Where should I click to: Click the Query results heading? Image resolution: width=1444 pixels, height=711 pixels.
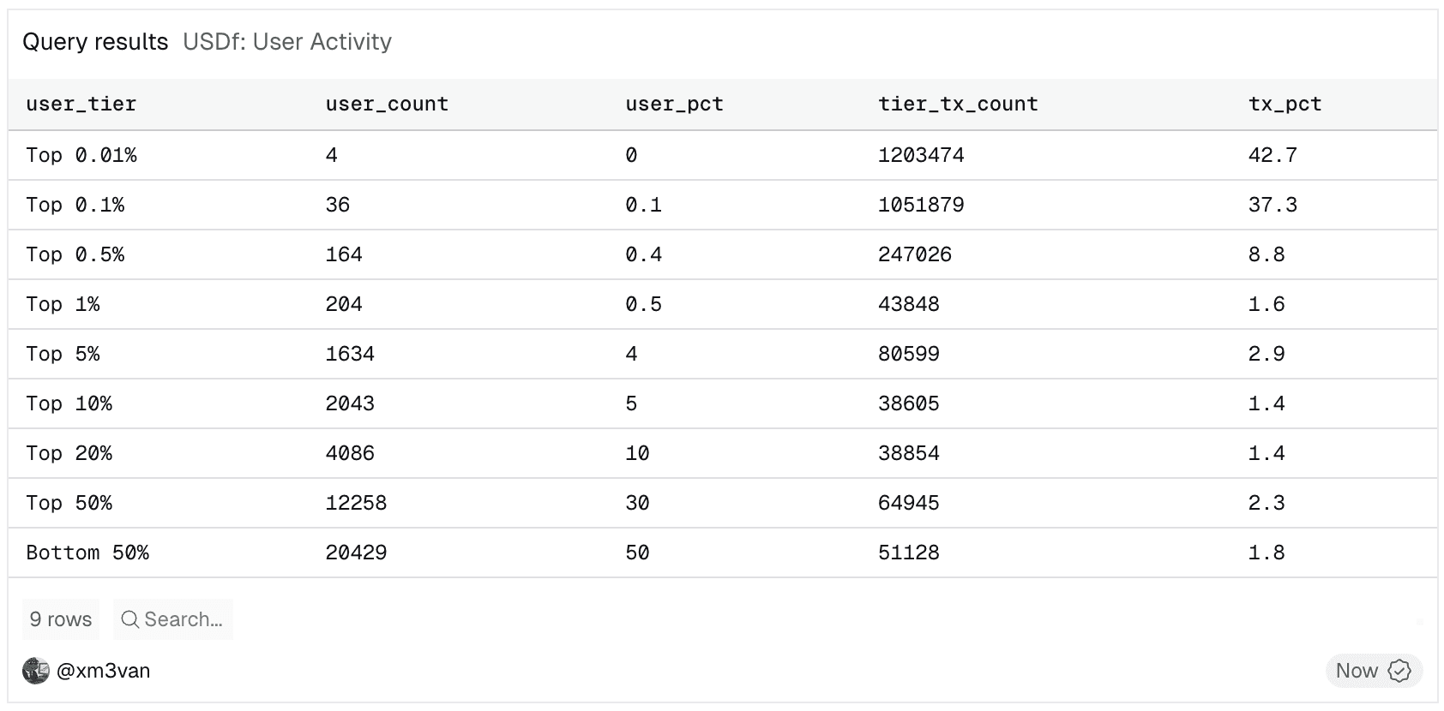point(95,42)
